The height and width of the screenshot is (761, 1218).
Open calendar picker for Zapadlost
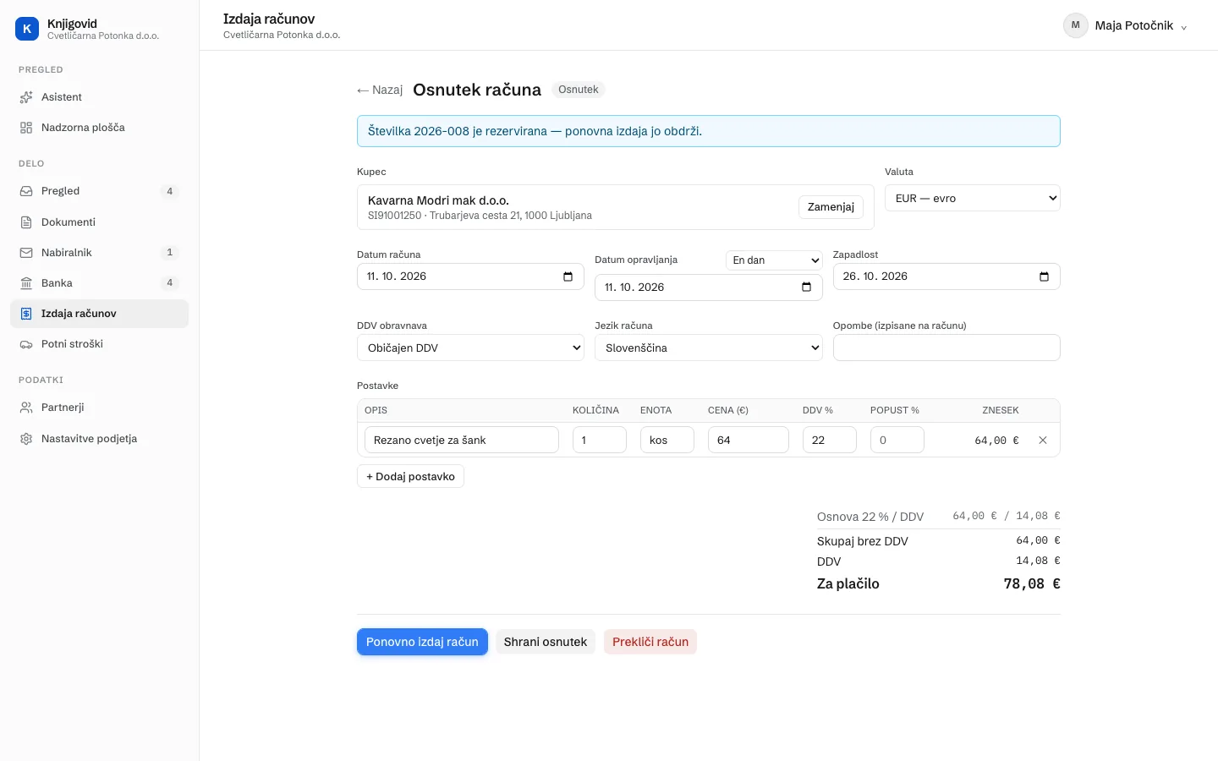pyautogui.click(x=1044, y=276)
